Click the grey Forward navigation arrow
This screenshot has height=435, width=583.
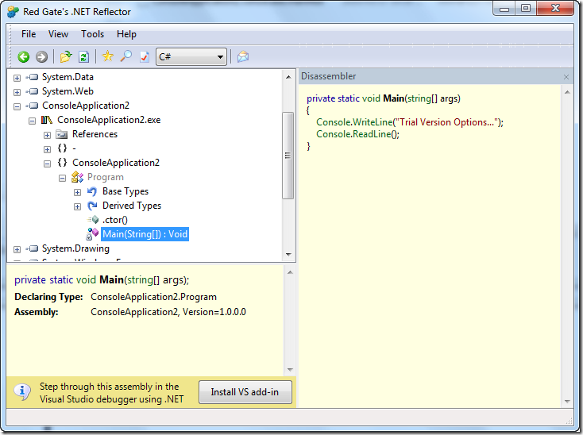[41, 57]
